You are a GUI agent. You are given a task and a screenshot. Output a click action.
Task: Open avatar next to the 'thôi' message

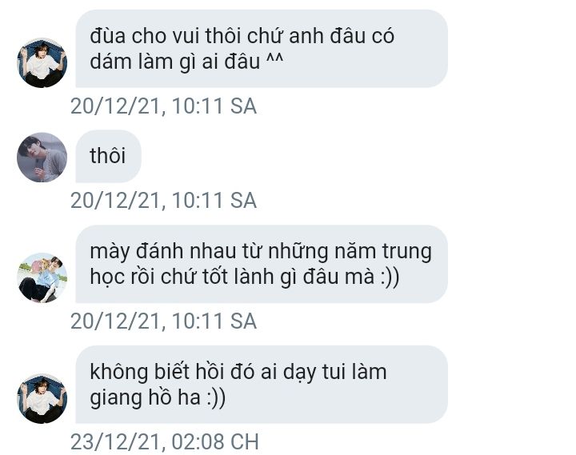(x=42, y=158)
